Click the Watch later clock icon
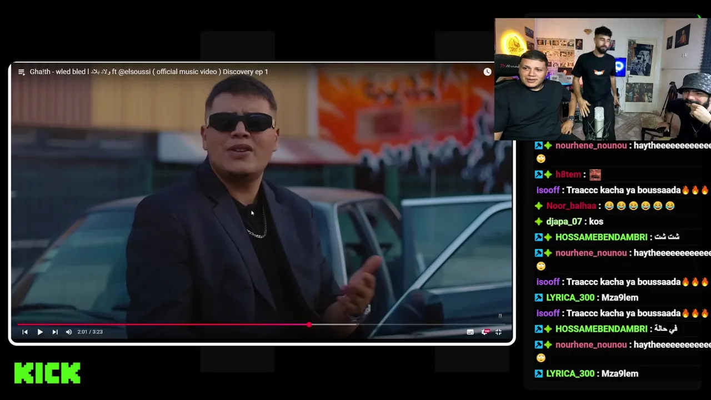 [487, 72]
